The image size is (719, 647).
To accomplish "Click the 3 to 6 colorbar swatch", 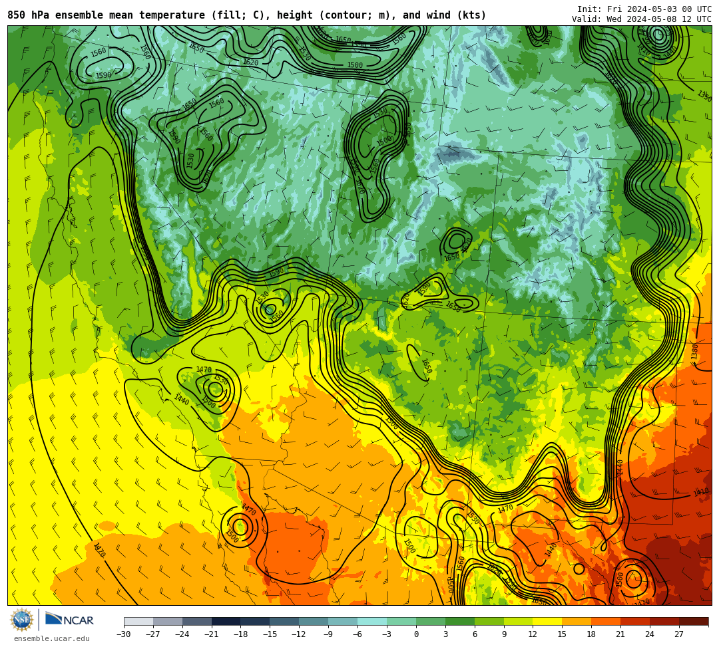I will click(x=460, y=621).
